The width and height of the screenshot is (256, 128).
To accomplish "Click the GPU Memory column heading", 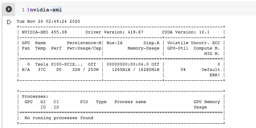I will pos(207,102).
